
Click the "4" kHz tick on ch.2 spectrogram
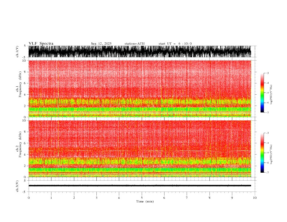[x=25, y=155]
